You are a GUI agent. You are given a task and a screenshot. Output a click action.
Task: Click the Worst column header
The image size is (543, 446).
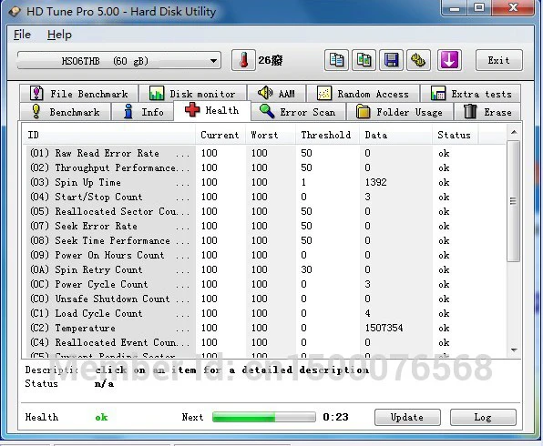click(271, 135)
